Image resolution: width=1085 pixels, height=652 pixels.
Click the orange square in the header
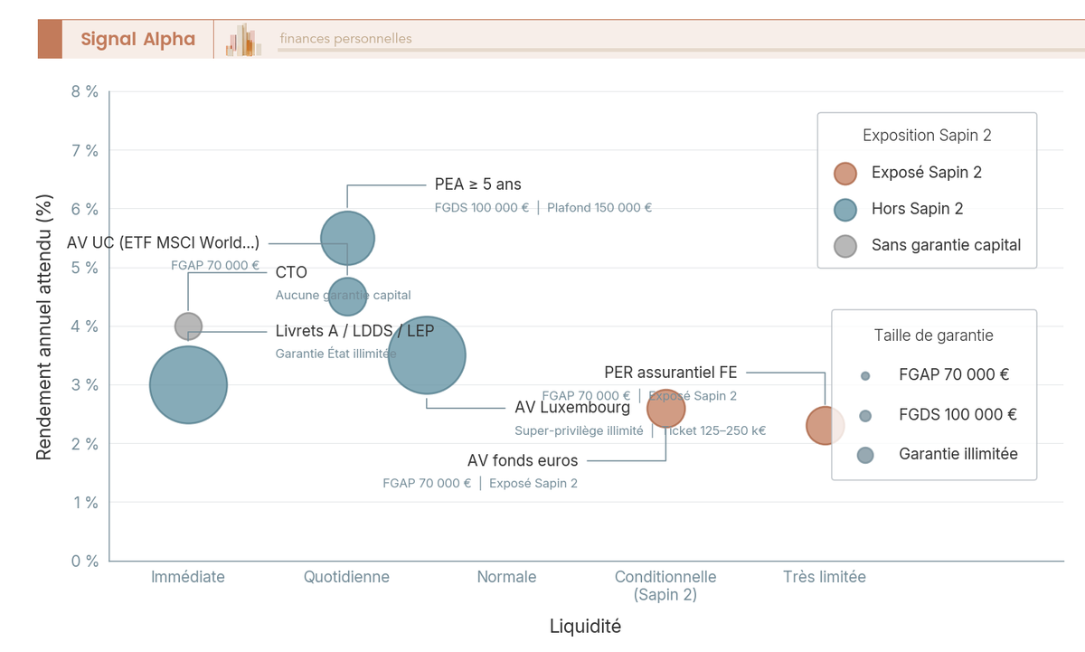pos(50,39)
